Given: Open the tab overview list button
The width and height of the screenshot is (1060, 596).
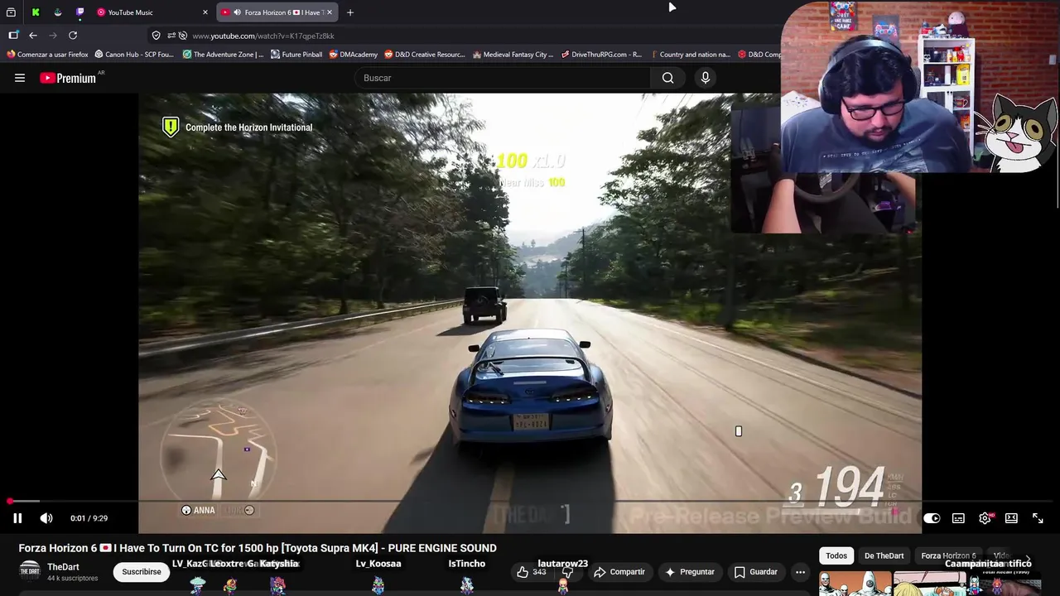Looking at the screenshot, I should [11, 12].
